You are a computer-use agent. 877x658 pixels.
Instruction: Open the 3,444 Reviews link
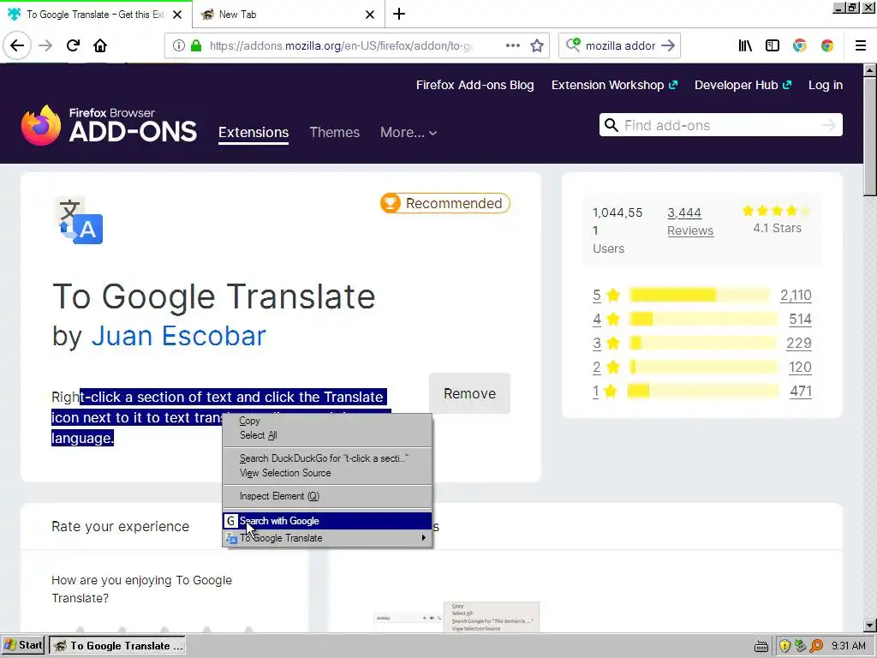[690, 222]
